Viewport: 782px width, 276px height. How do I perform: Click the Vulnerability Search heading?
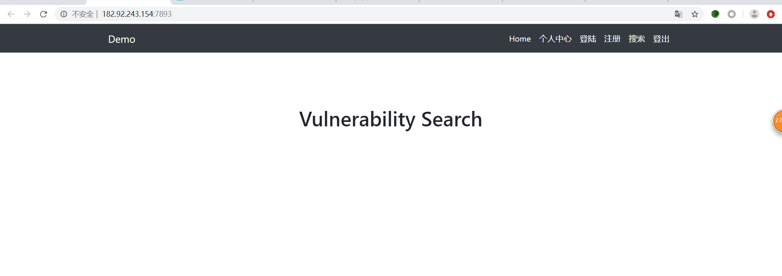(391, 119)
